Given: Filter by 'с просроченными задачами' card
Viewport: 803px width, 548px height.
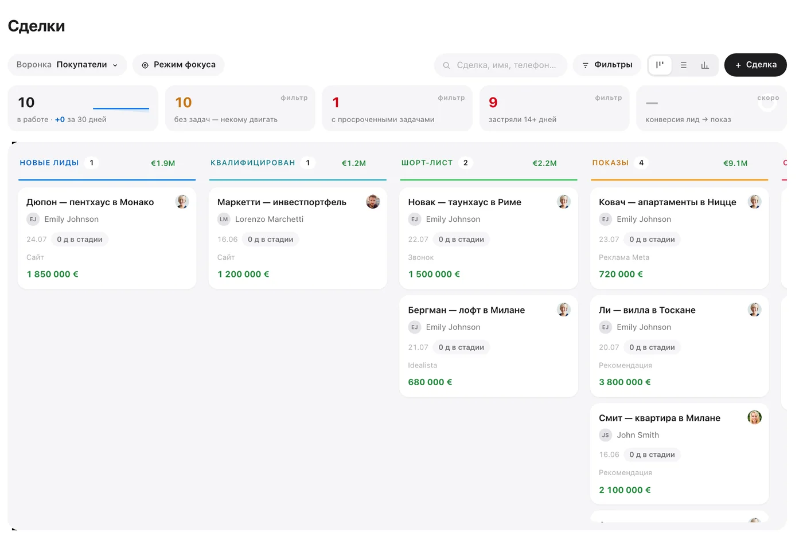Looking at the screenshot, I should [x=397, y=108].
